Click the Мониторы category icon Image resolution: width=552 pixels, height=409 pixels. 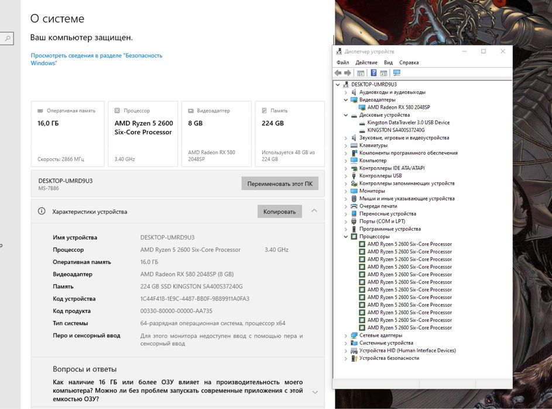coord(354,191)
